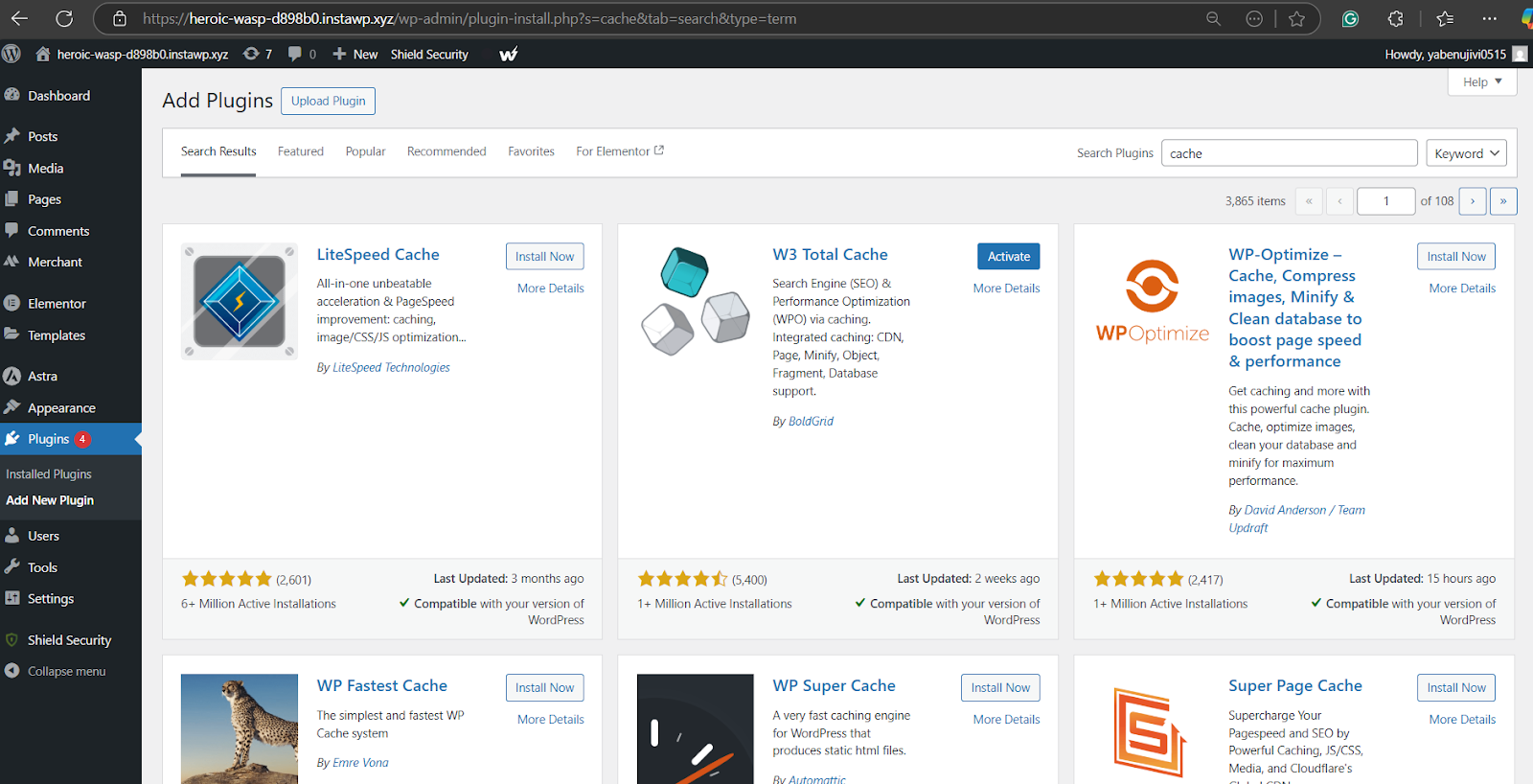This screenshot has height=784, width=1533.
Task: Click the browser back arrow
Action: tap(19, 18)
